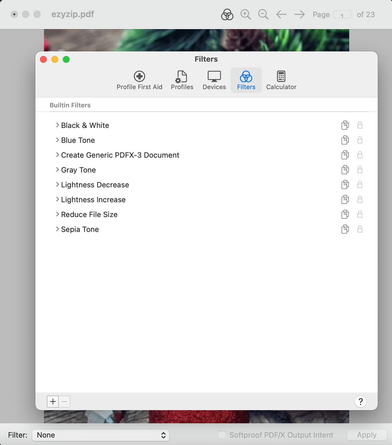Click the lock icon for Reduce File Size

(359, 214)
